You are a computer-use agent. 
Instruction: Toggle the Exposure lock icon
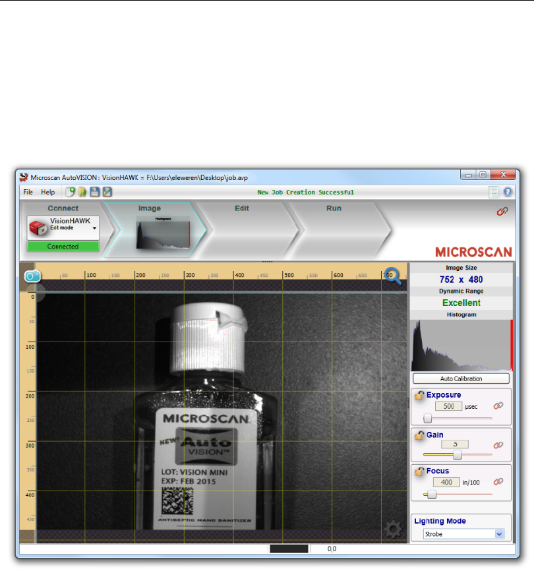pos(419,395)
